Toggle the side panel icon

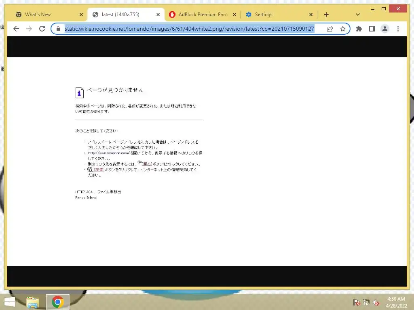[372, 29]
